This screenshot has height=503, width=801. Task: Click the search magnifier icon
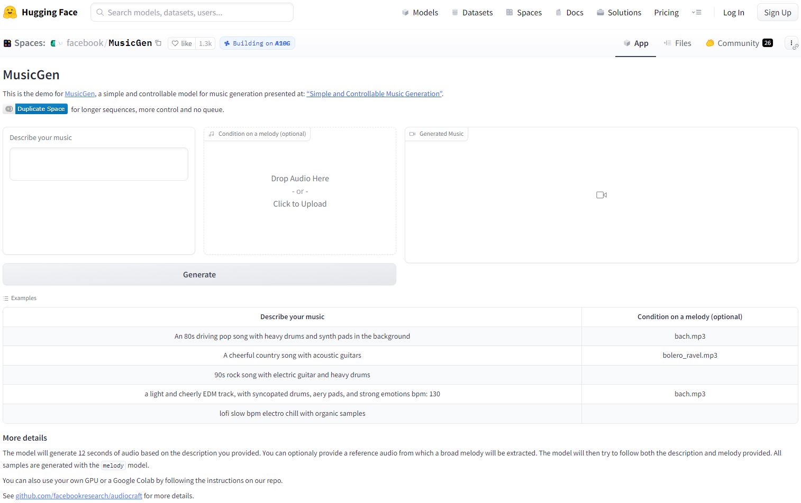pos(100,12)
